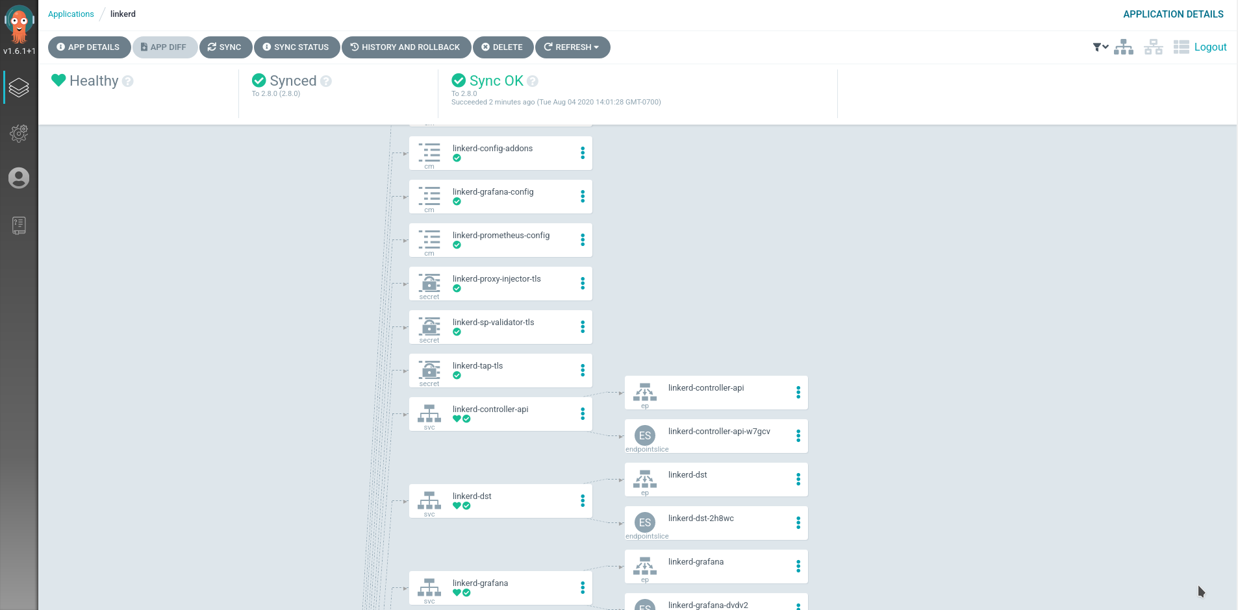Open the Documentation icon in sidebar

pyautogui.click(x=19, y=225)
